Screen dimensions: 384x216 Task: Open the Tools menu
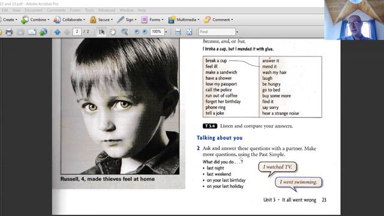(x=89, y=10)
